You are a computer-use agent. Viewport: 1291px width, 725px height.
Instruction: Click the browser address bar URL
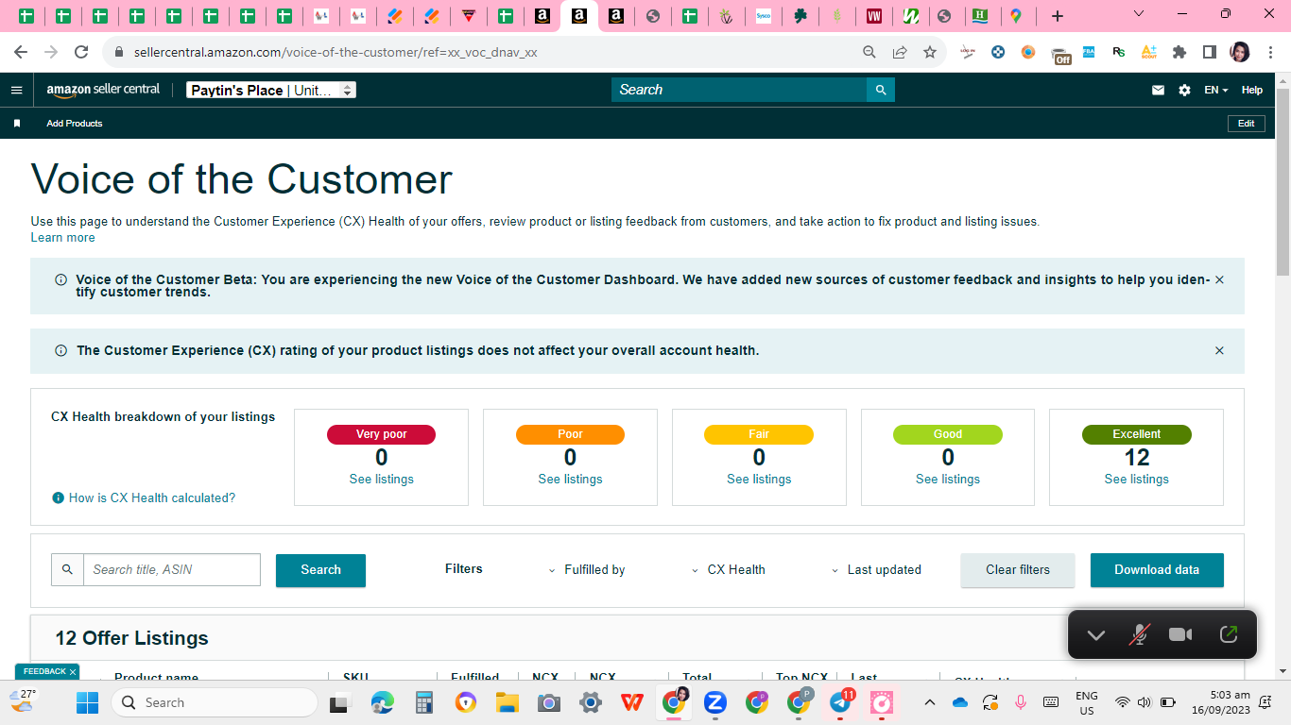tap(336, 53)
